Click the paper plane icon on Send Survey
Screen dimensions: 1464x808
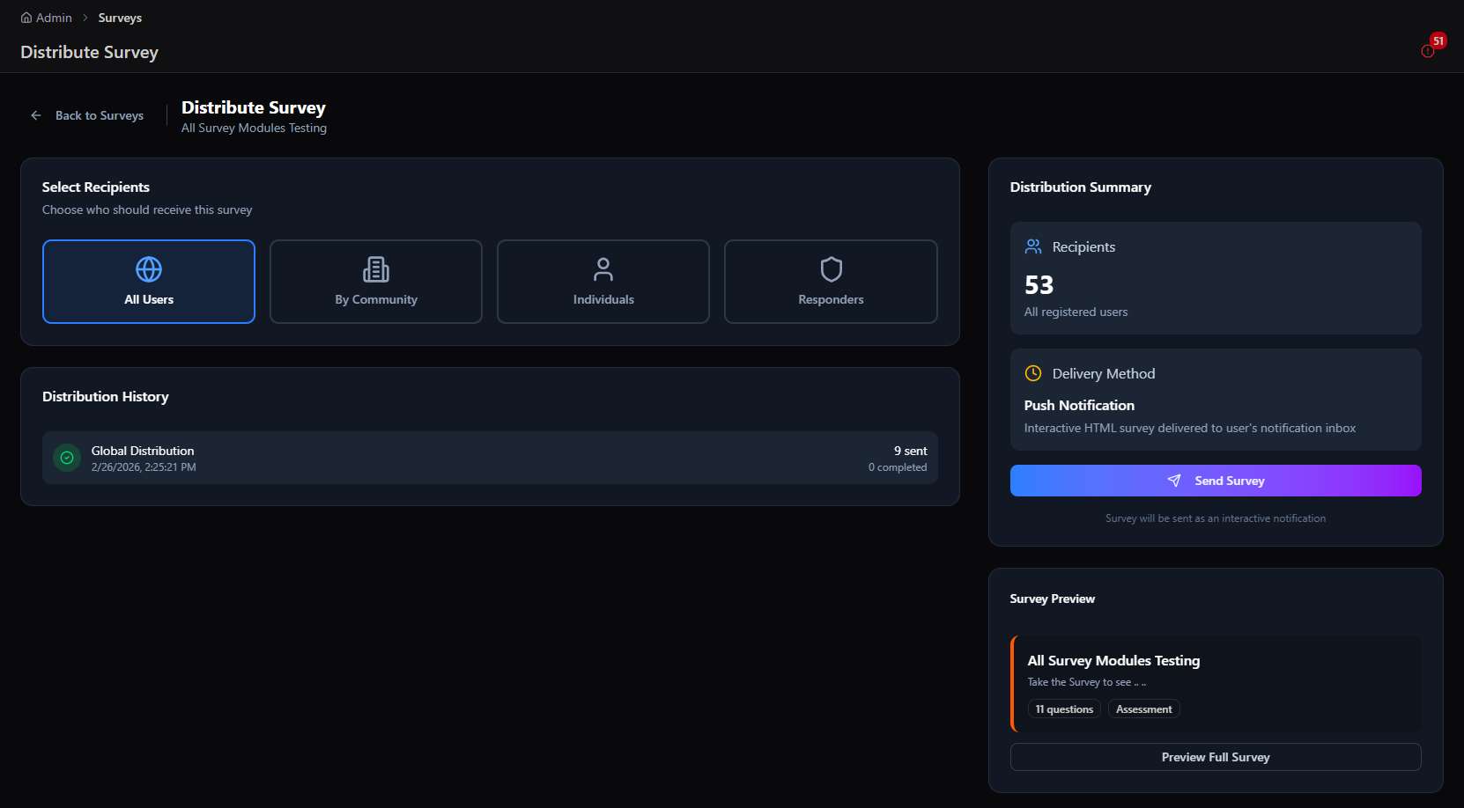coord(1174,481)
